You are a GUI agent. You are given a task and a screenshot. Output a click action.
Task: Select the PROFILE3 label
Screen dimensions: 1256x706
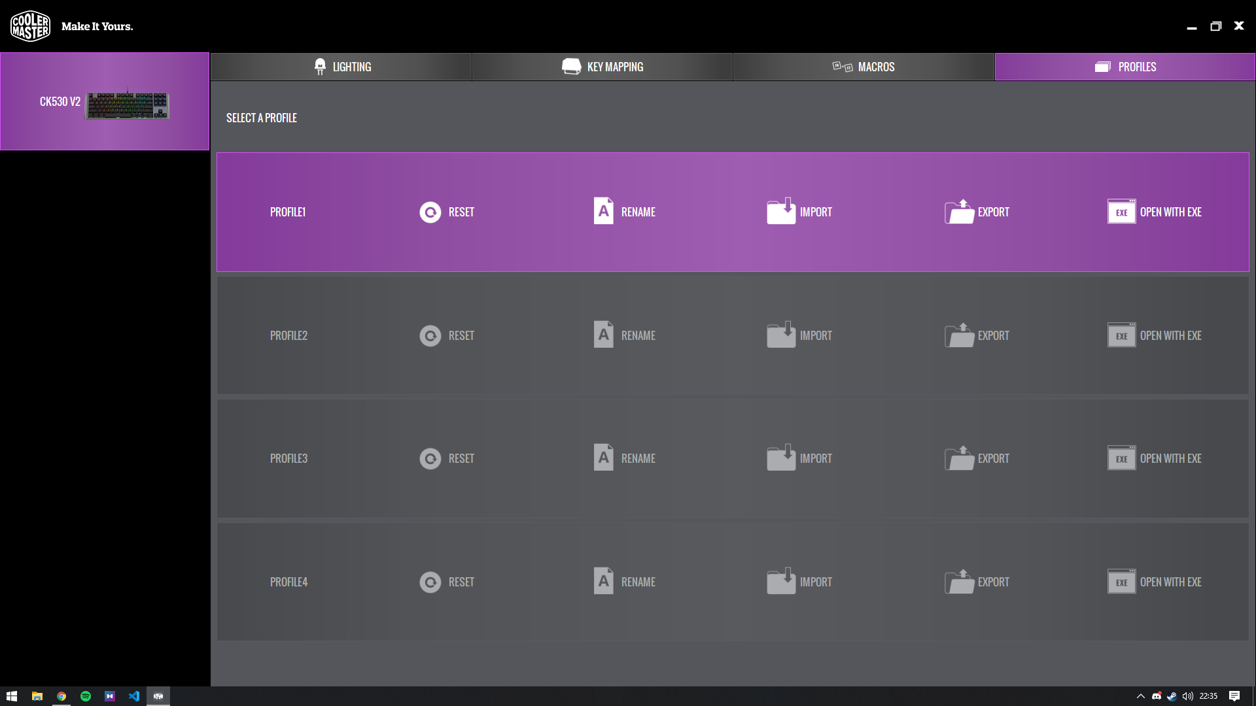(288, 458)
